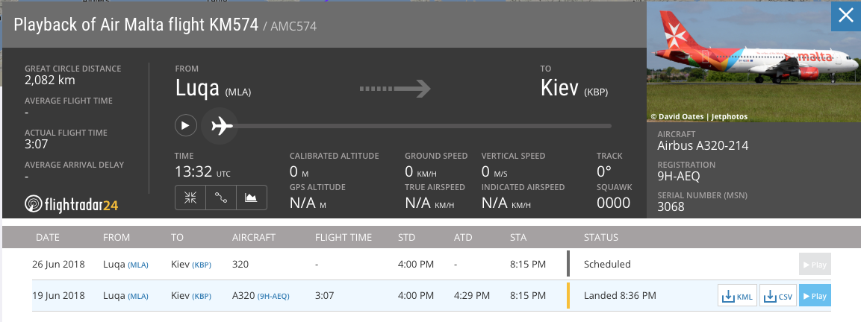
Task: Click the greyed Play button for 26 Jun
Action: click(815, 264)
